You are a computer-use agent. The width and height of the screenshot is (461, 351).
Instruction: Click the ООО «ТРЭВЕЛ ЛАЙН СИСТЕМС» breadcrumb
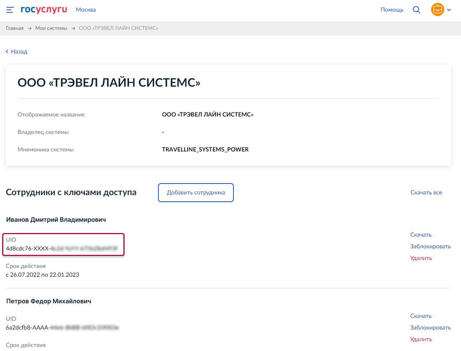click(x=118, y=28)
